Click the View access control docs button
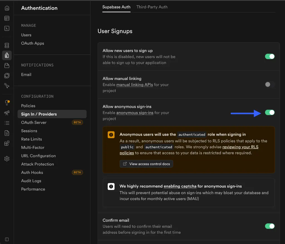The image size is (285, 244). [x=146, y=164]
